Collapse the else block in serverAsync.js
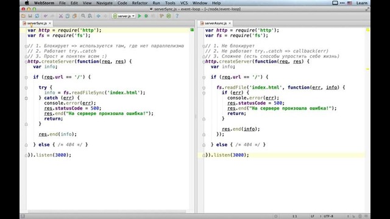 204,145
